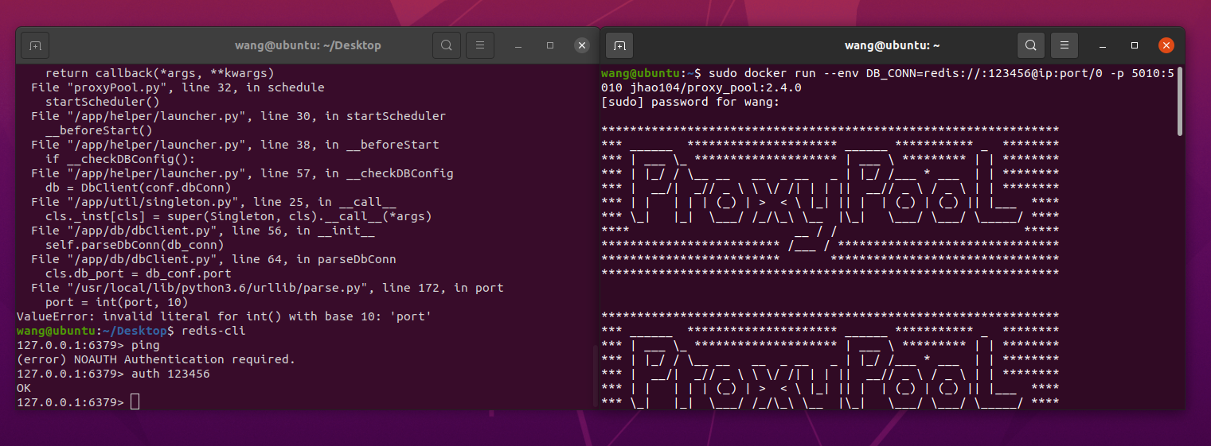Click '[sudo] password for wang:' line
This screenshot has height=446, width=1211.
(x=689, y=102)
